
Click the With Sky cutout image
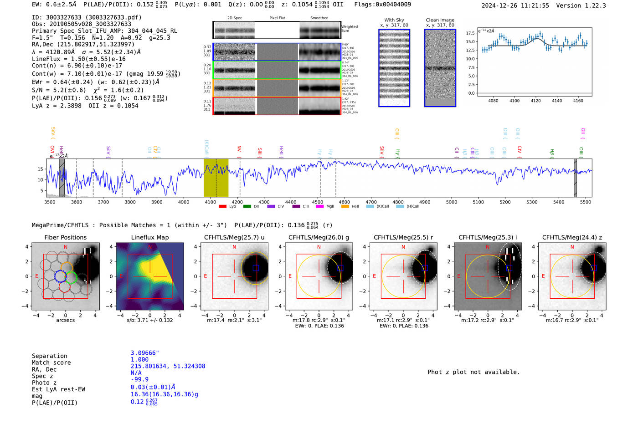click(394, 68)
